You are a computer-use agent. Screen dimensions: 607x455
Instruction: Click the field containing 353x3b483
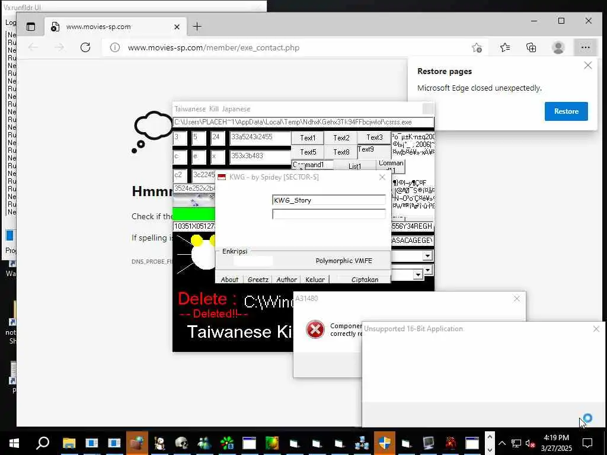(260, 156)
